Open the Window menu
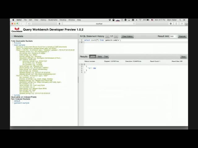 tap(71, 20)
